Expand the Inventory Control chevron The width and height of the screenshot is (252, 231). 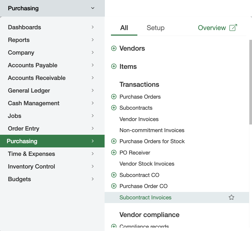coord(92,166)
